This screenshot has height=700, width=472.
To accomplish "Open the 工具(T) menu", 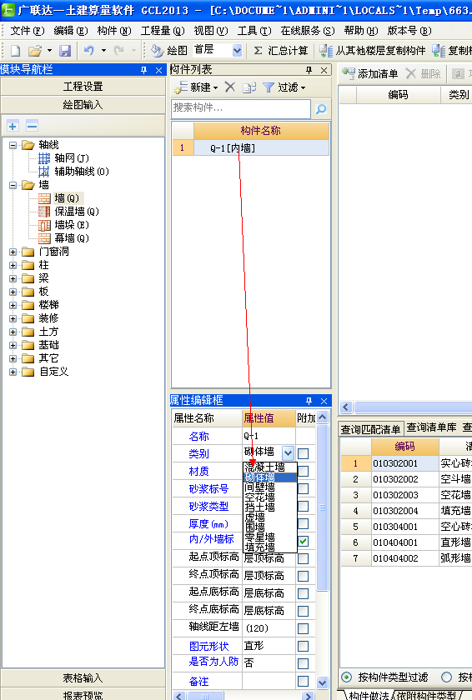I will point(254,31).
